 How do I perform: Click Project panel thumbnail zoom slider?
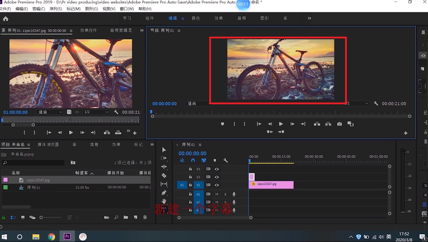[51, 218]
